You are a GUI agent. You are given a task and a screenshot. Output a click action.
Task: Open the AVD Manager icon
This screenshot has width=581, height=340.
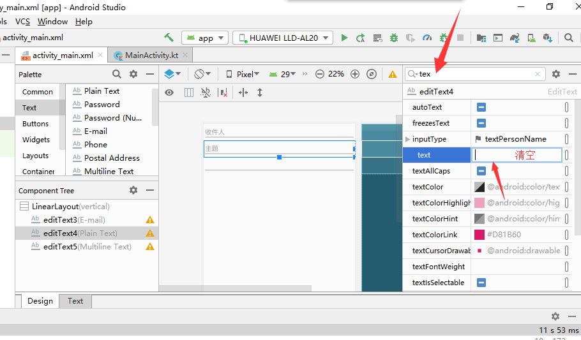tap(531, 38)
